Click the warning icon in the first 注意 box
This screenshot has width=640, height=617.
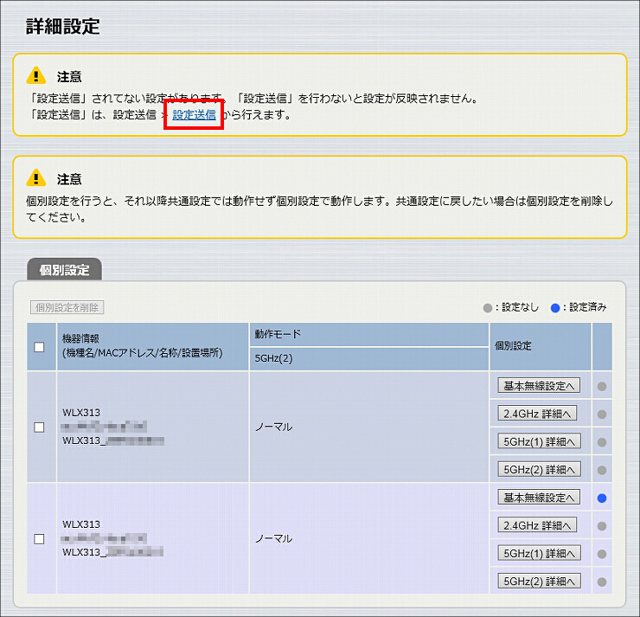pyautogui.click(x=36, y=75)
